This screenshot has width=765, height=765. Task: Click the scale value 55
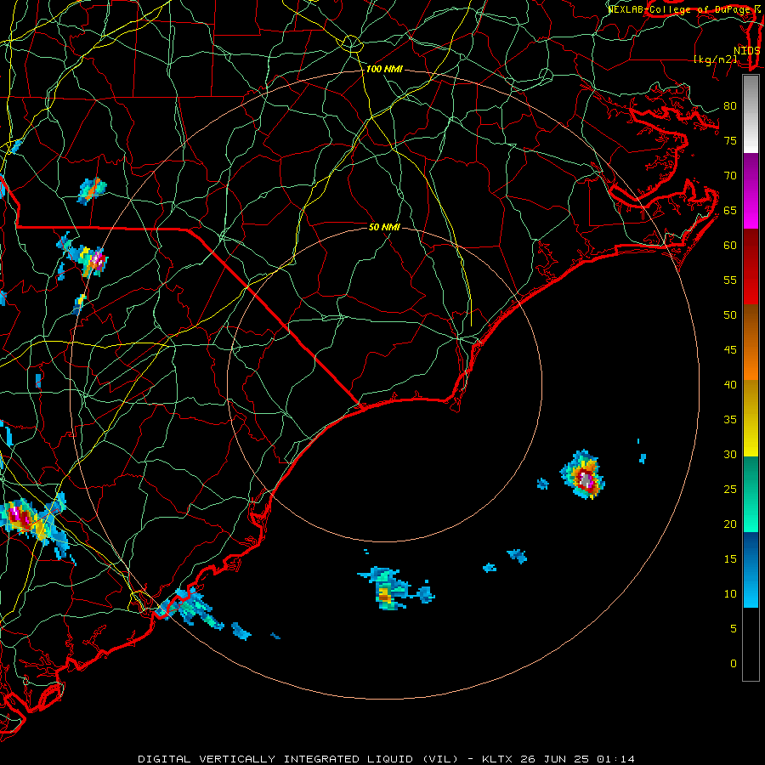[730, 280]
